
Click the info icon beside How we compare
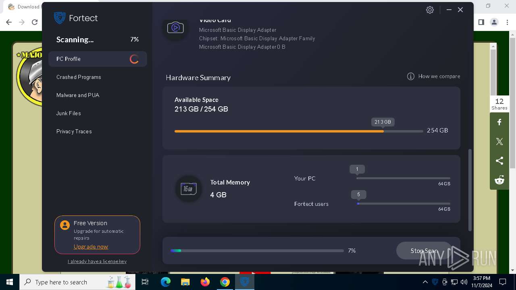click(411, 77)
